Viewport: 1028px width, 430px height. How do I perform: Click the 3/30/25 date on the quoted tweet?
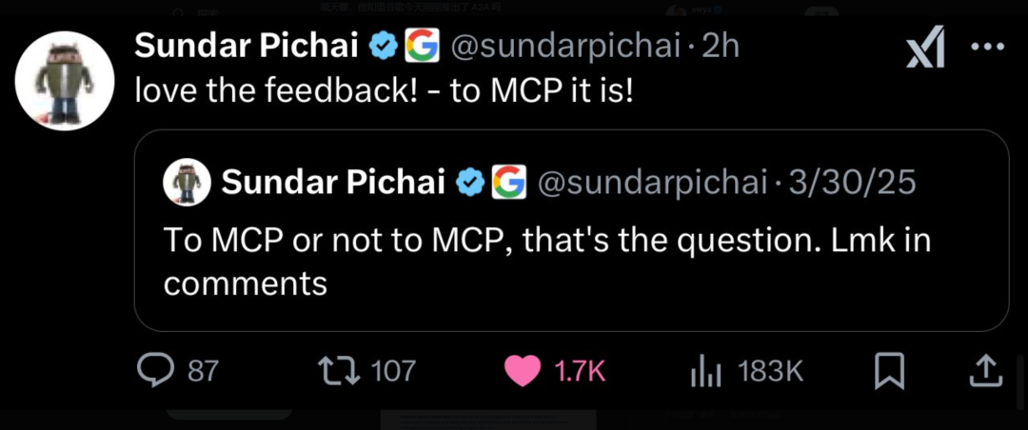coord(853,182)
